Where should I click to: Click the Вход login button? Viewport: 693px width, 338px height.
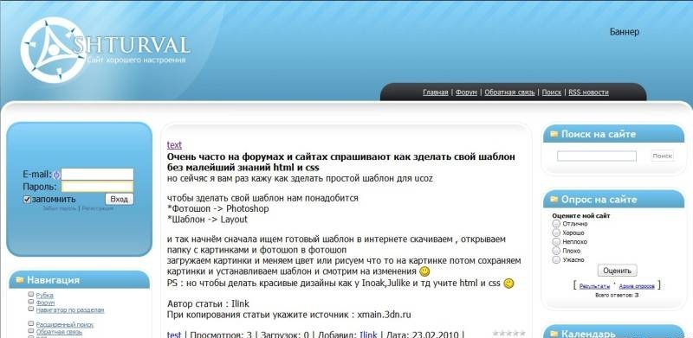[120, 199]
